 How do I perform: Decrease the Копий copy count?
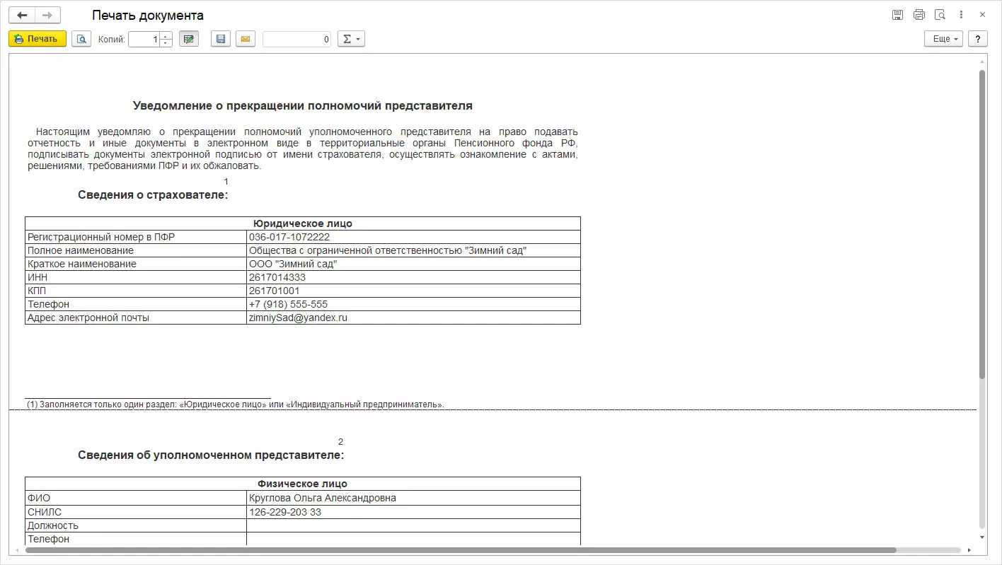click(x=166, y=43)
